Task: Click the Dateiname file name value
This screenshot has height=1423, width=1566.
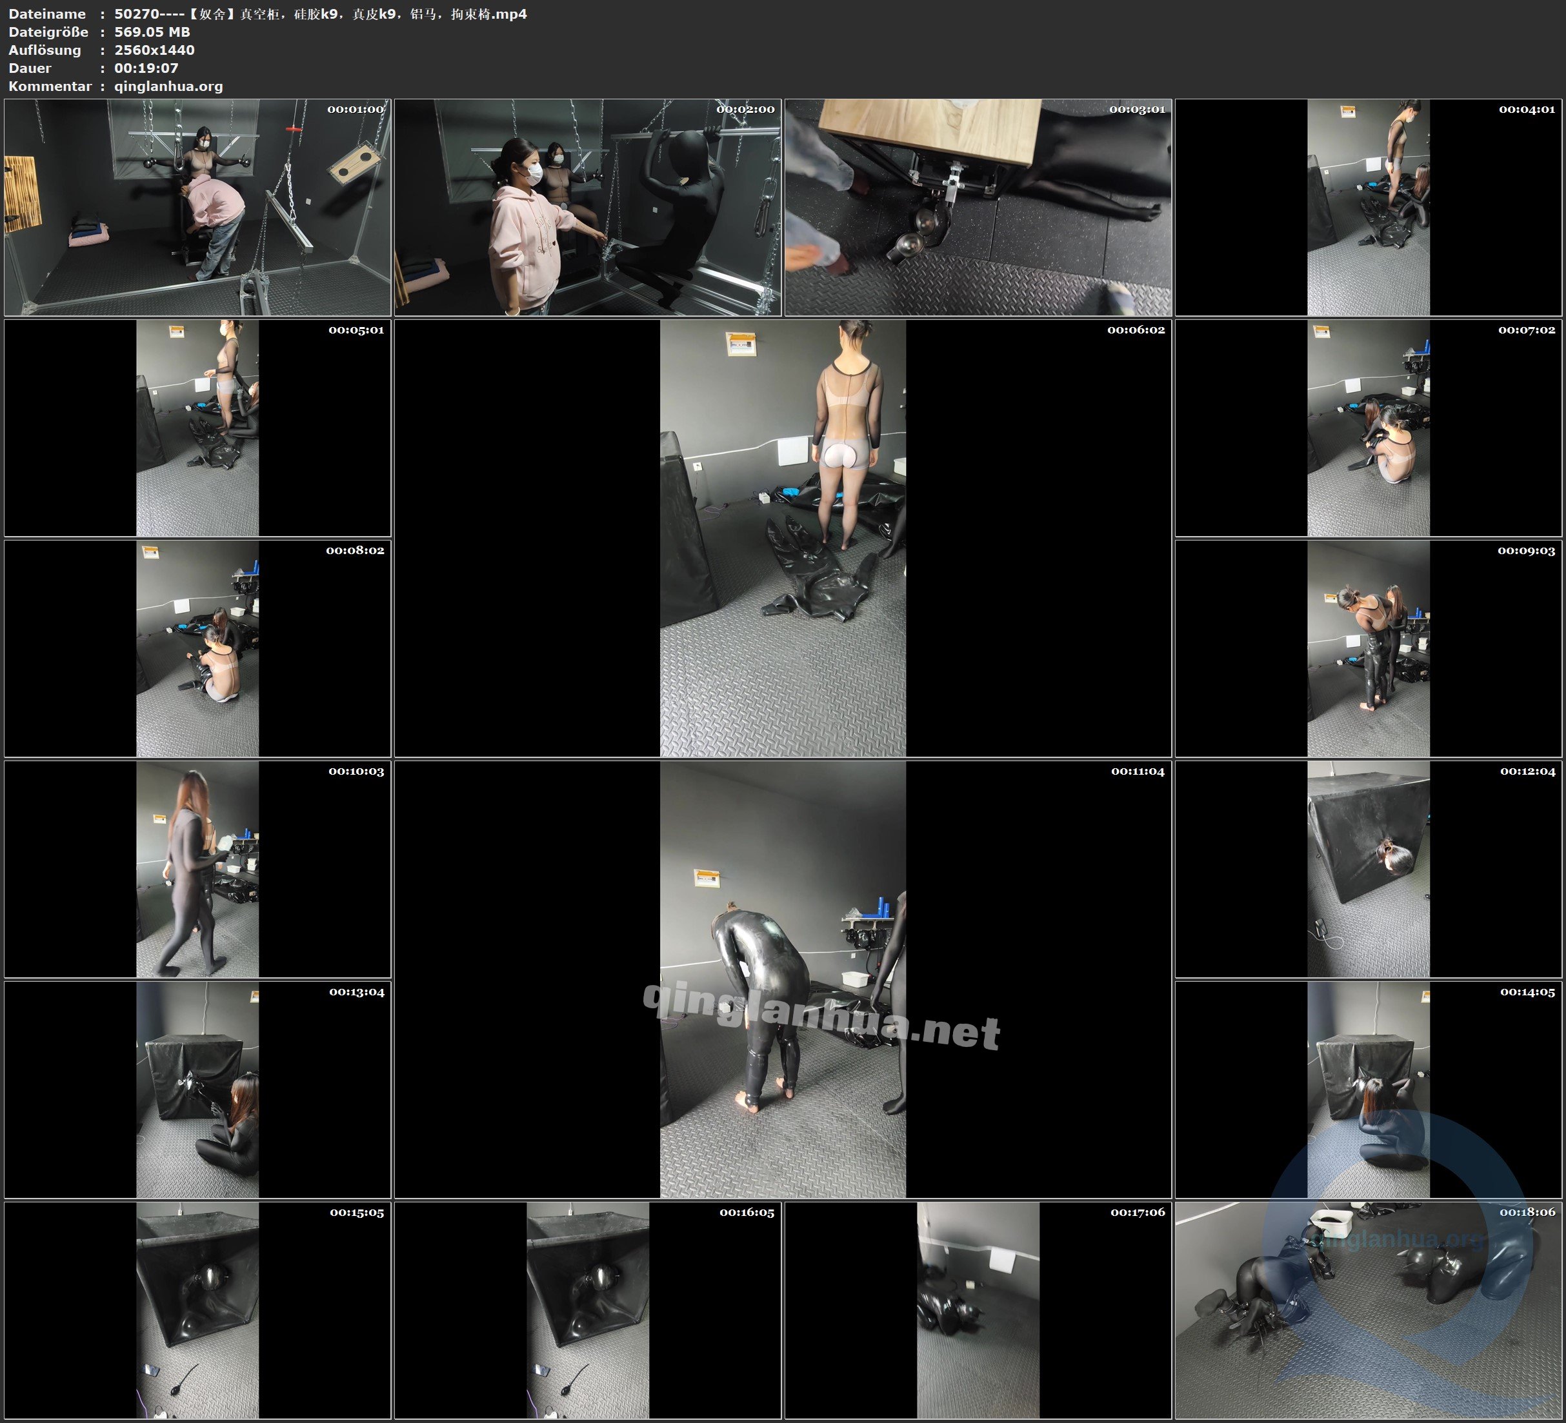Action: (x=320, y=14)
